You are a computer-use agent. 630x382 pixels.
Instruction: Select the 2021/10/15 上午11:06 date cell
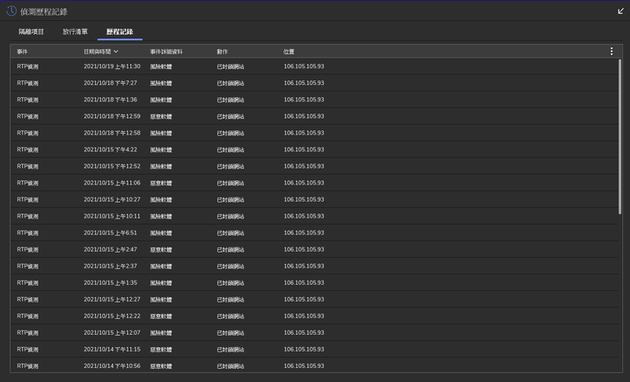click(x=112, y=183)
